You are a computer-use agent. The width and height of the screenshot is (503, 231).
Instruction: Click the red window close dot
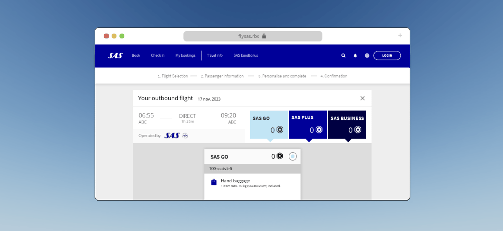click(106, 36)
